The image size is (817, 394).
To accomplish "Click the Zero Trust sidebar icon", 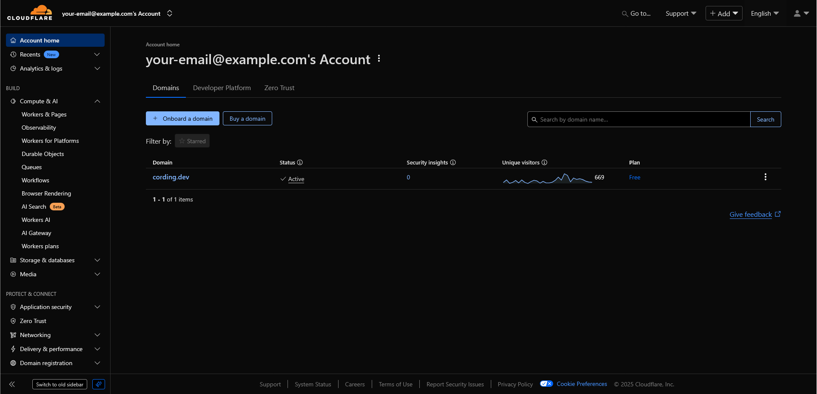I will [x=13, y=321].
